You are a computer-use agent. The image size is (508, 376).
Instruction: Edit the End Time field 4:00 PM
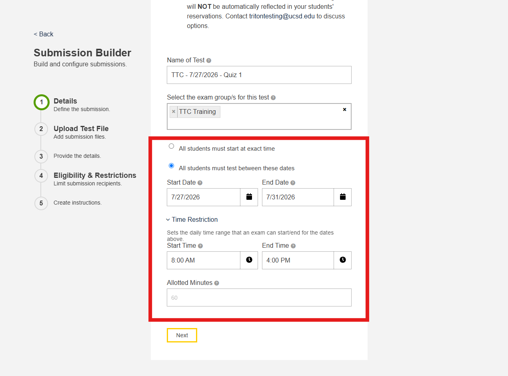tap(298, 260)
